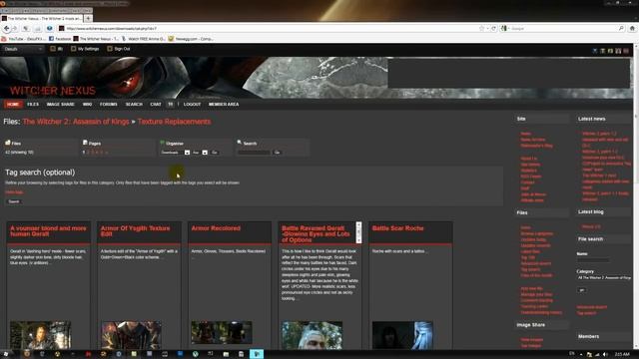Click LOGOUT in the navigation bar
The width and height of the screenshot is (639, 359).
[x=192, y=104]
